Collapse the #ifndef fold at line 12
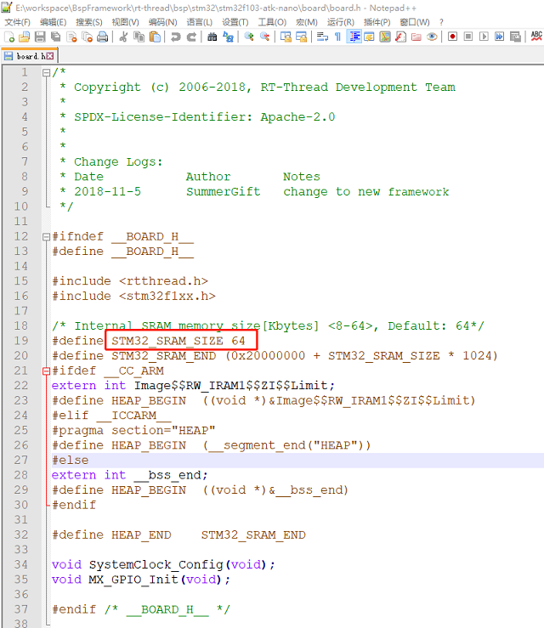Image resolution: width=544 pixels, height=628 pixels. click(46, 237)
